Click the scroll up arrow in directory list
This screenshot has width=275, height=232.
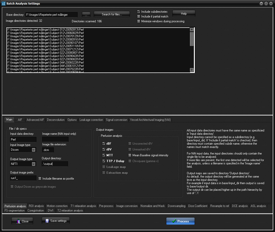tap(192, 29)
